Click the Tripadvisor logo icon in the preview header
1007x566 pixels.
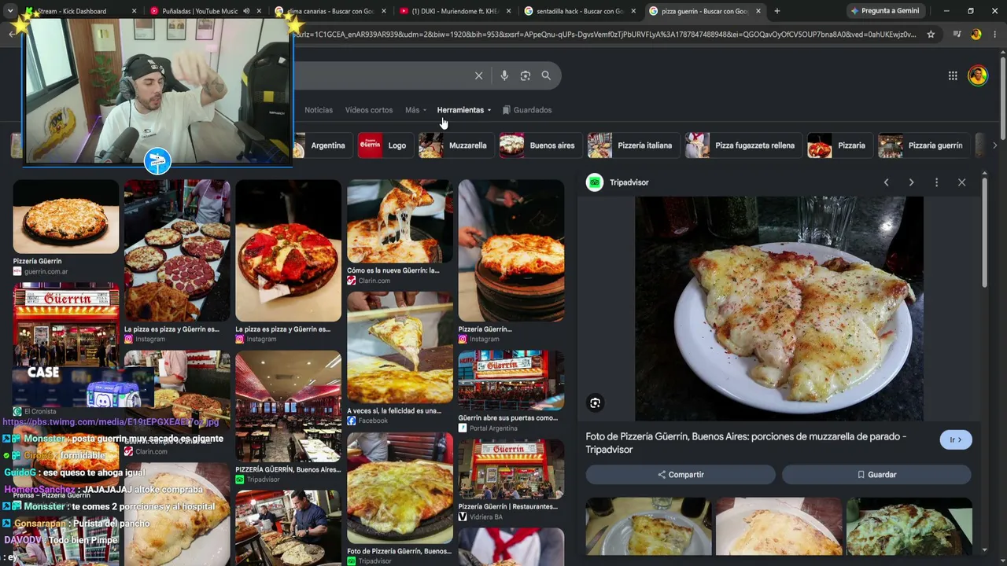595,182
